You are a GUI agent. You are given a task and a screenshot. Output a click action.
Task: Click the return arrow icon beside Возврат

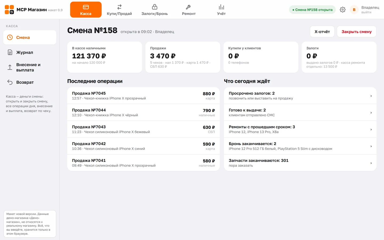pos(10,82)
